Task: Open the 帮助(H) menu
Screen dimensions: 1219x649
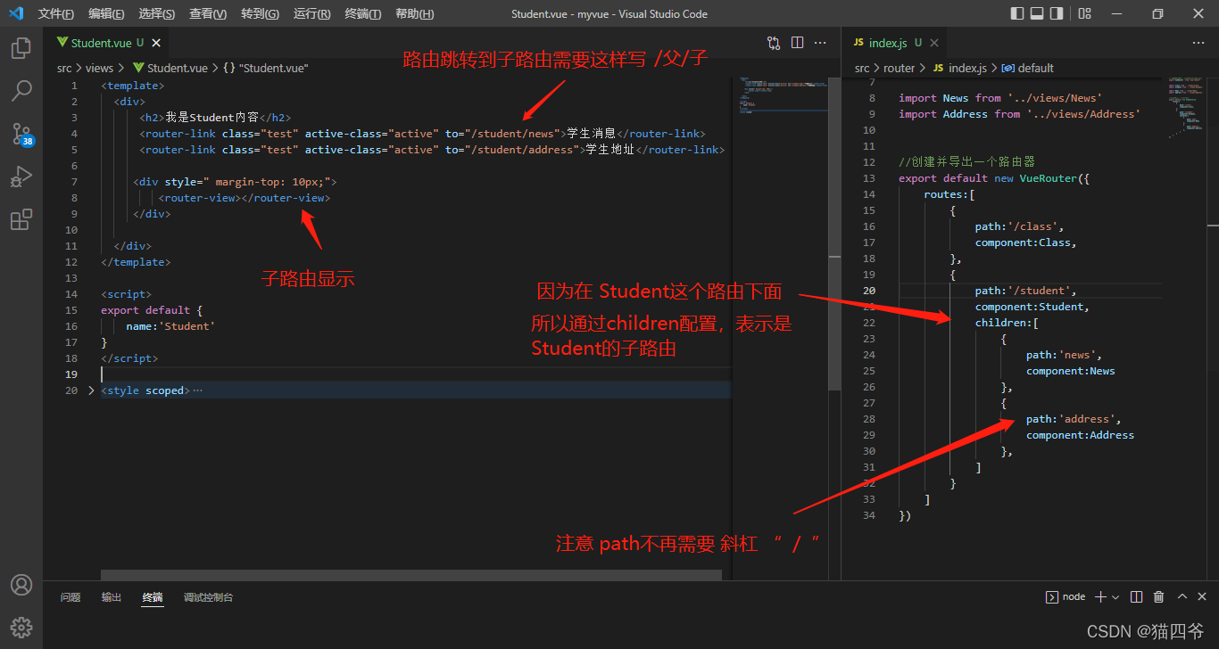Action: point(414,14)
